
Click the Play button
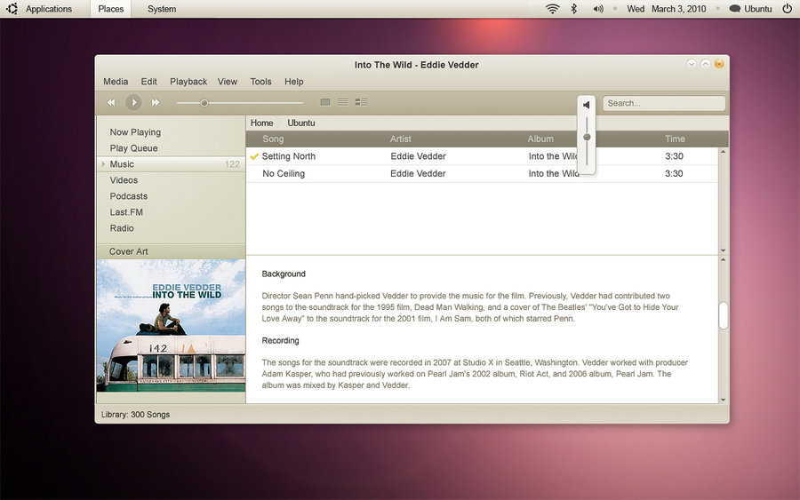[133, 102]
